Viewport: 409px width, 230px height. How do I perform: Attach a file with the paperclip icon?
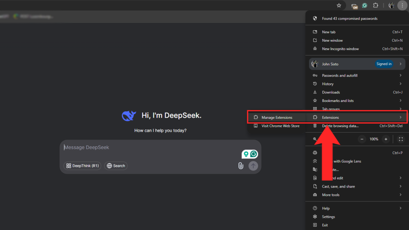tap(241, 166)
